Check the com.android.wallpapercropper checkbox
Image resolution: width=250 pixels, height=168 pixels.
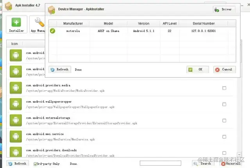pyautogui.click(x=224, y=104)
